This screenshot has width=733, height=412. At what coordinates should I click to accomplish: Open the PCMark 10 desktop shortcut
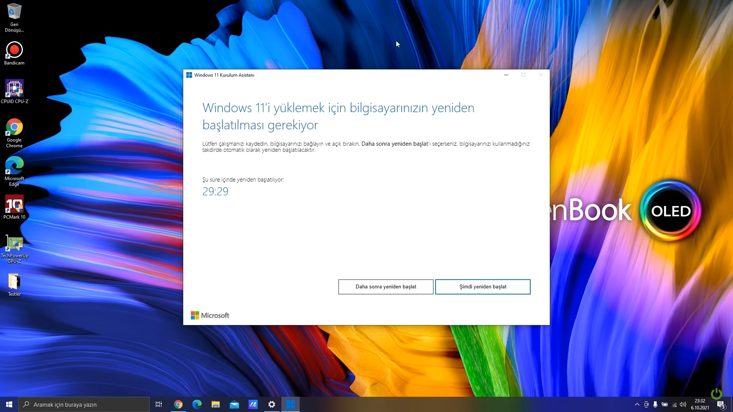(14, 204)
